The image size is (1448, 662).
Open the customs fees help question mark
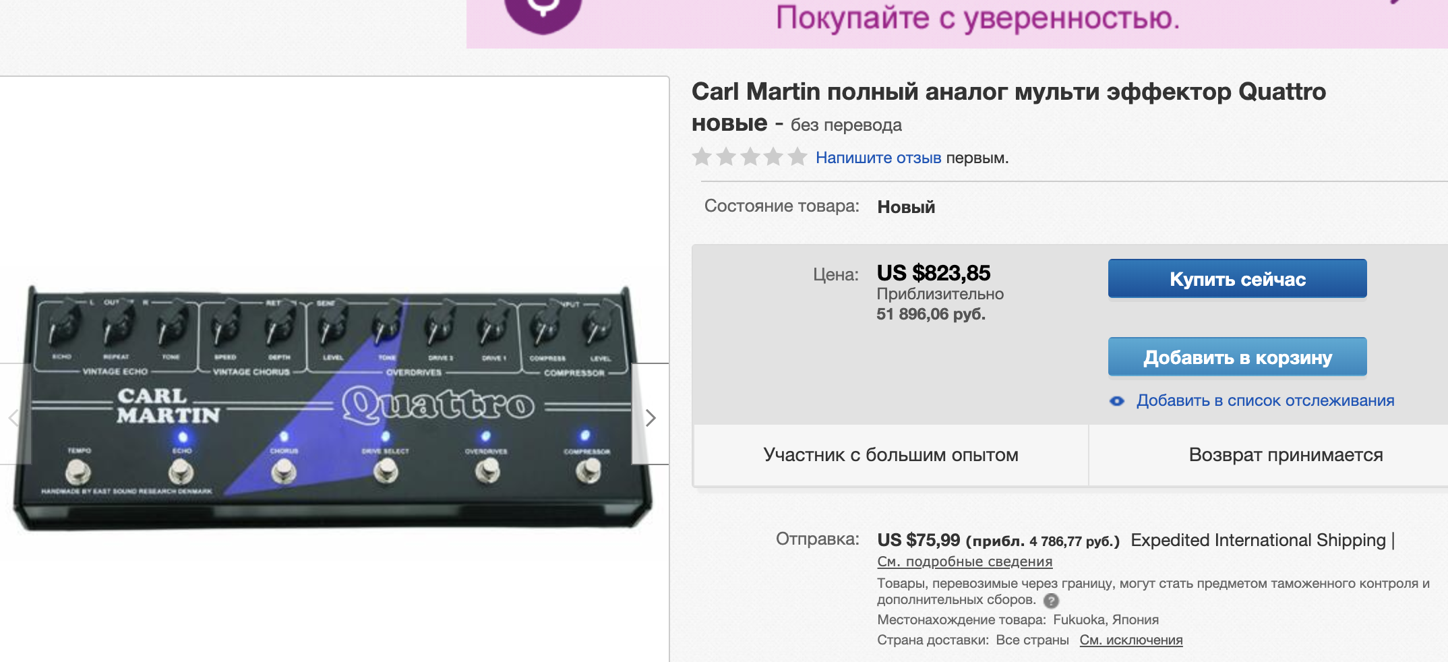[1051, 601]
